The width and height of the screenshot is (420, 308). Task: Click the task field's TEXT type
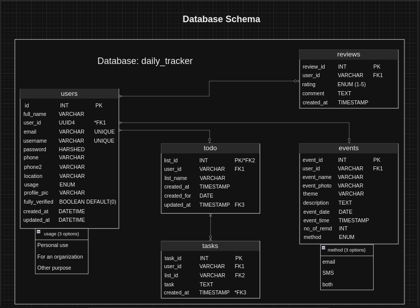[x=206, y=284]
